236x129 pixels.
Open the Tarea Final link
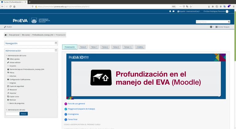73,119
